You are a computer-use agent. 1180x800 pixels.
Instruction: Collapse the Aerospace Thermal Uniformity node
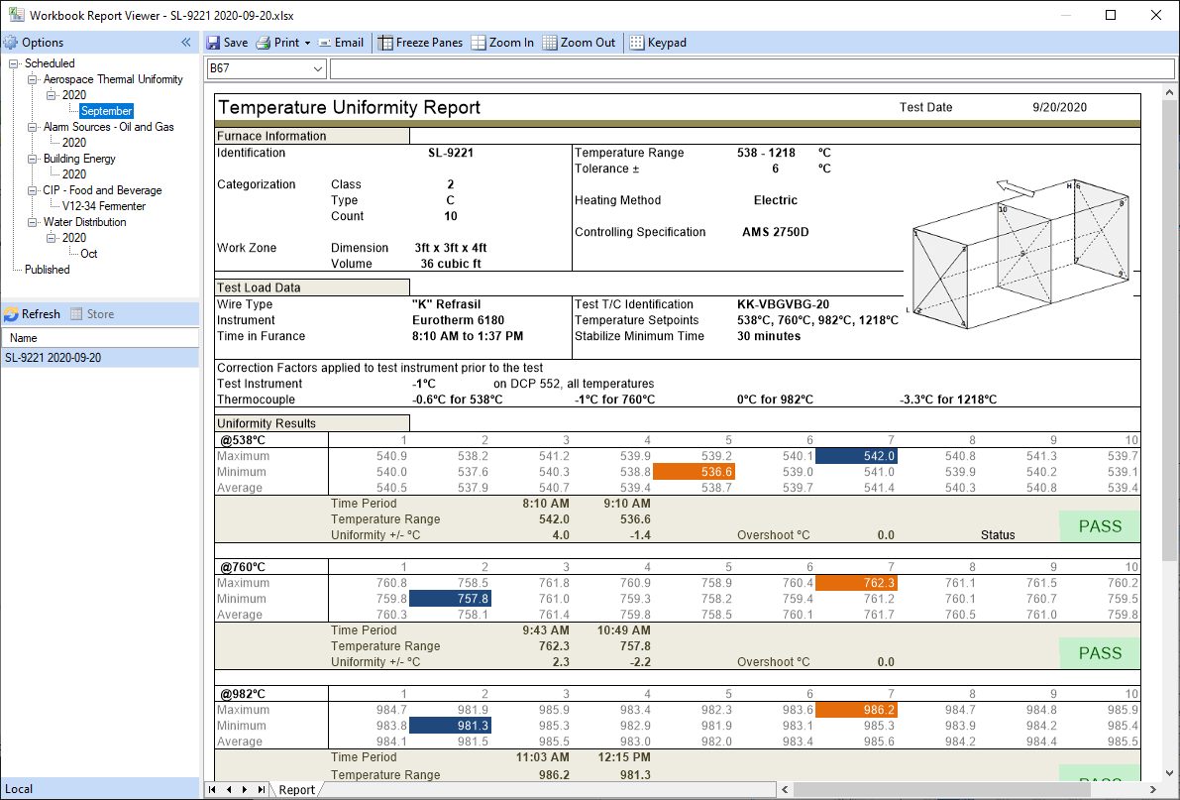click(x=33, y=80)
